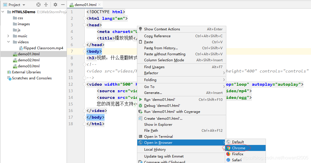Choose Copy Reference from context menu
This screenshot has width=311, height=163.
(x=181, y=36)
